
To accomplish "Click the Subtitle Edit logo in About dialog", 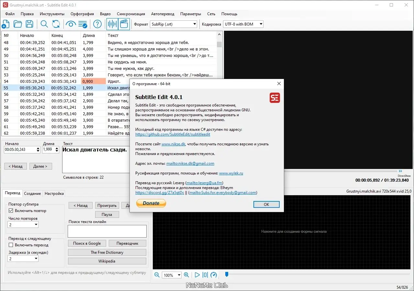I will [275, 98].
